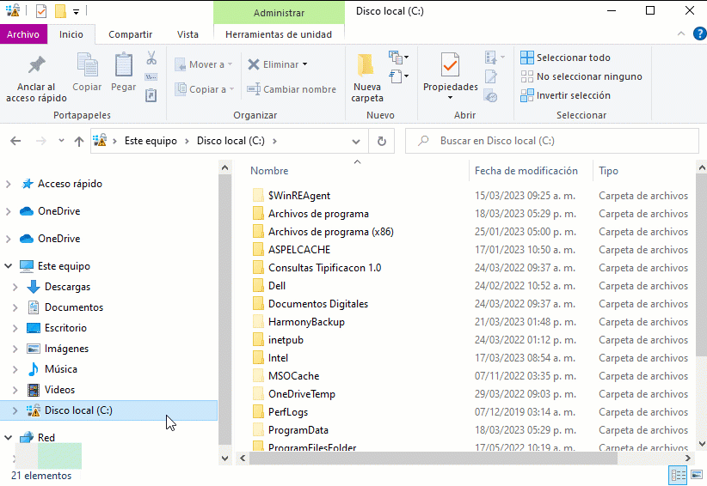Click the Anclar al acceso rápido pin icon

[x=36, y=65]
